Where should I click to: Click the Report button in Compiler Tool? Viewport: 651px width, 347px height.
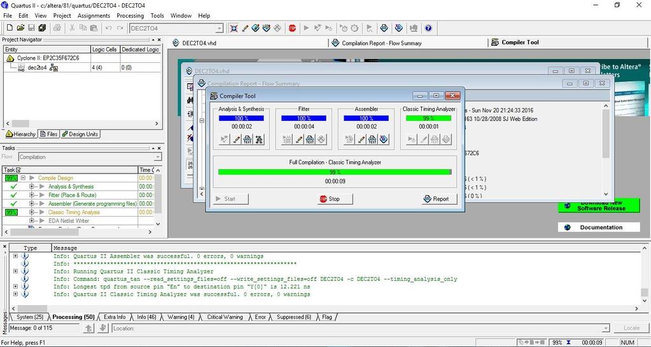pos(440,199)
